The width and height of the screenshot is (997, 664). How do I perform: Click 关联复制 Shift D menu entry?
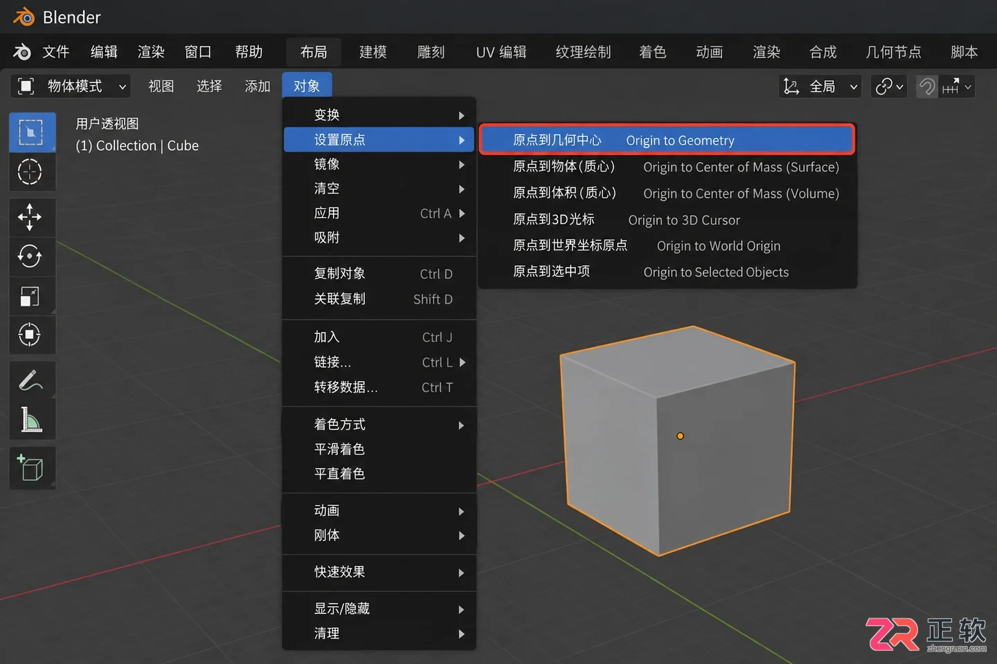pyautogui.click(x=379, y=299)
